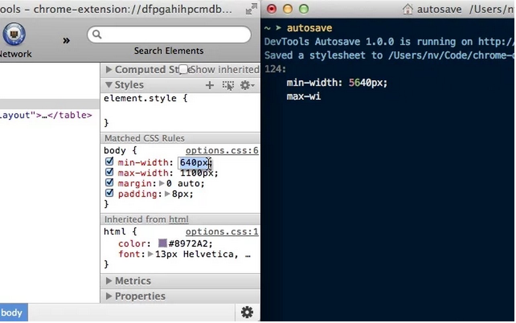Enable the Show inherited checkbox
This screenshot has height=323, width=516.
click(183, 70)
